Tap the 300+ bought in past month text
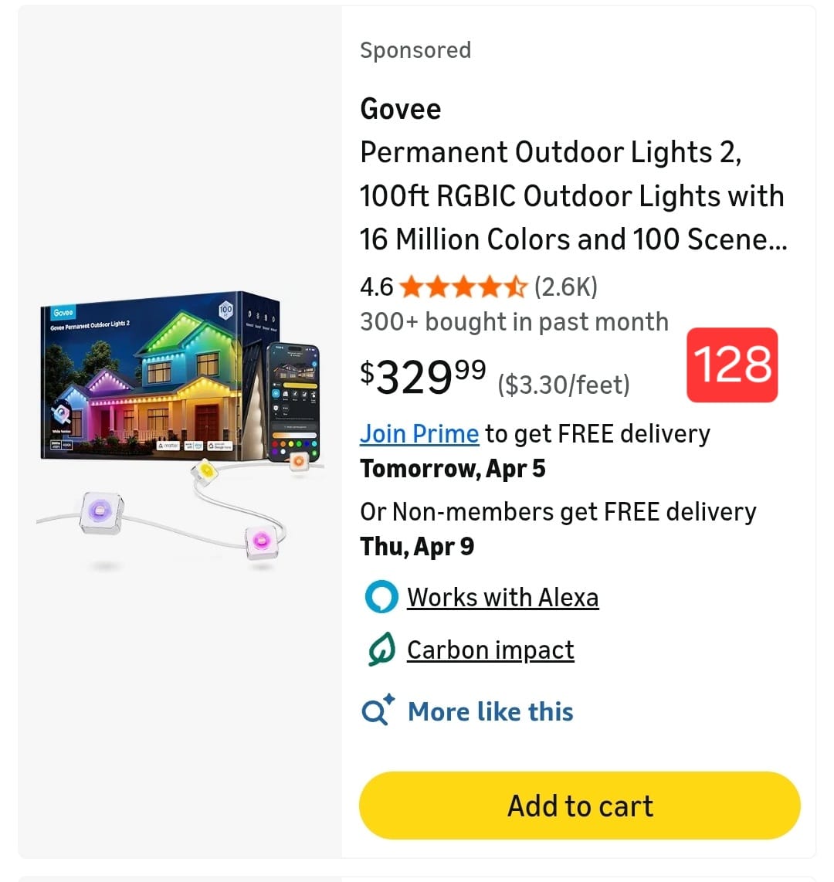This screenshot has width=834, height=882. [514, 321]
